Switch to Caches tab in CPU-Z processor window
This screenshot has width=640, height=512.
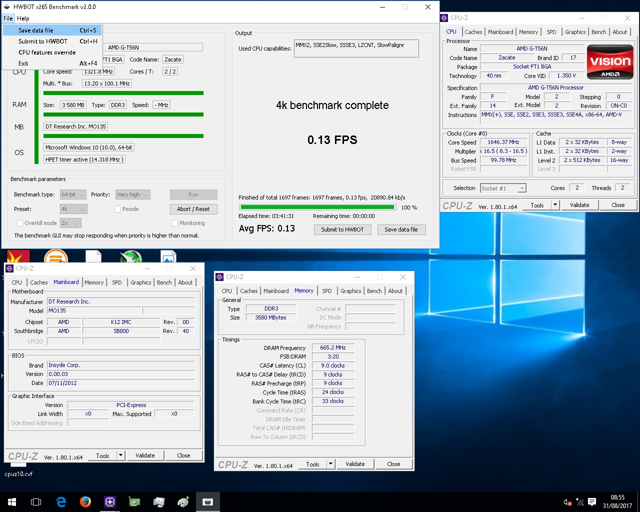[473, 32]
